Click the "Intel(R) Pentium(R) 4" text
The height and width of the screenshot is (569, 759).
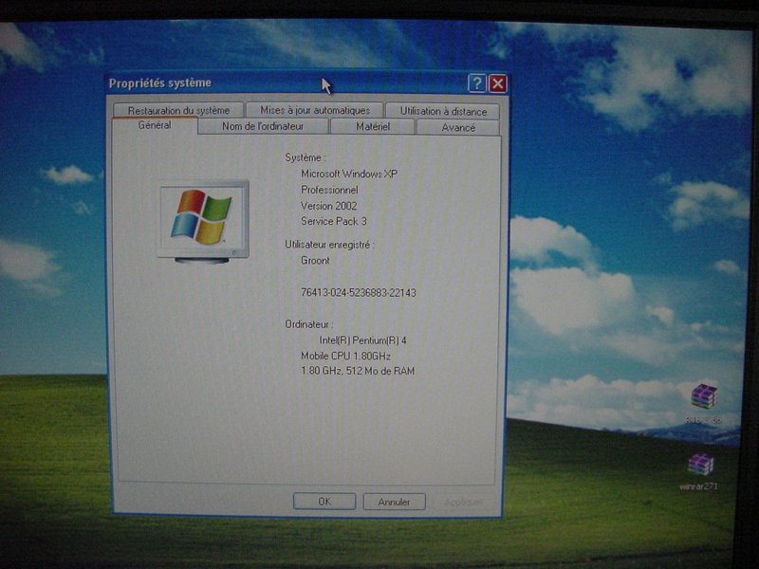coord(363,340)
